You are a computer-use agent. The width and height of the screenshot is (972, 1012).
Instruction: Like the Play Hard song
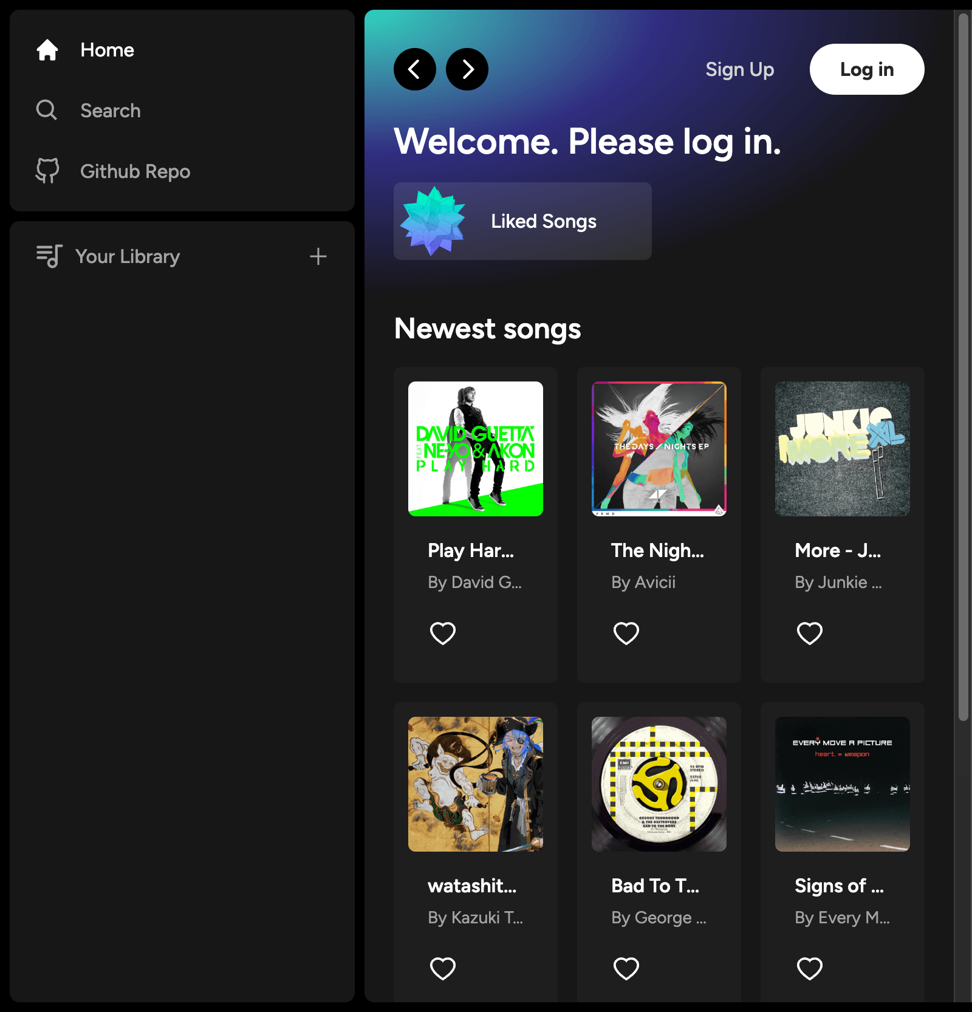pyautogui.click(x=442, y=633)
